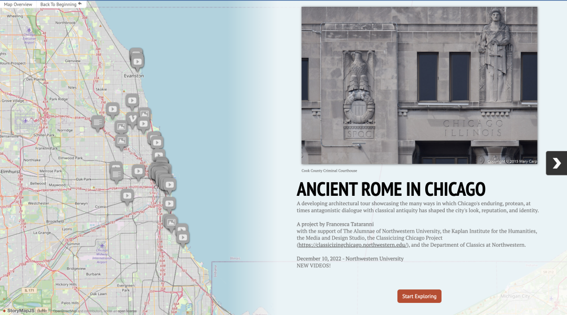Click the next-slide arrow on the right edge

[556, 163]
